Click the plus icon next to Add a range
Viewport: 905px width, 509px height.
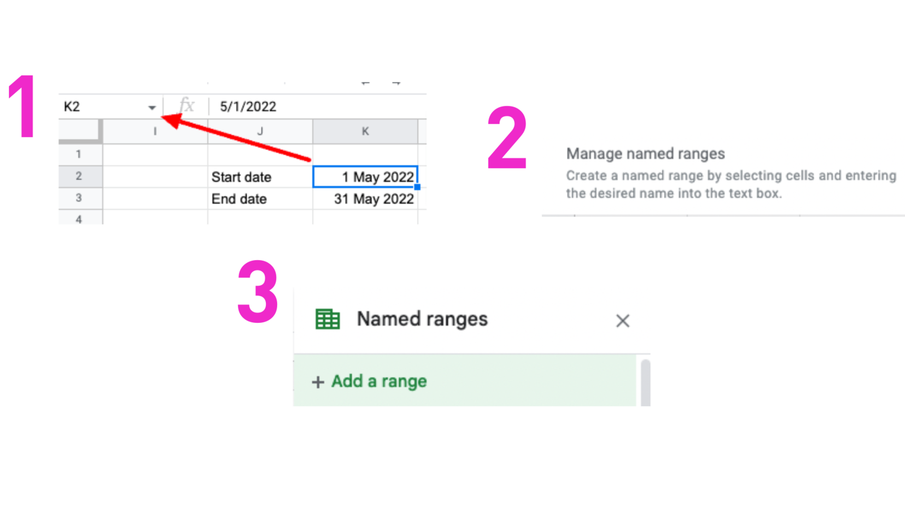click(317, 382)
